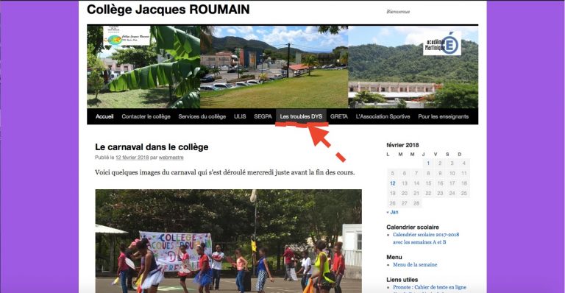Click the Collège Jacques ROUMAIN site title
565x293 pixels.
coord(168,10)
